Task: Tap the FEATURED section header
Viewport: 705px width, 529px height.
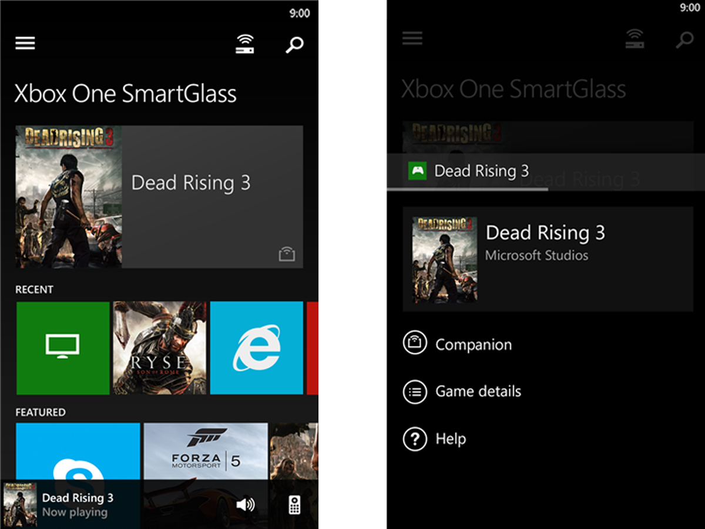Action: (x=41, y=412)
